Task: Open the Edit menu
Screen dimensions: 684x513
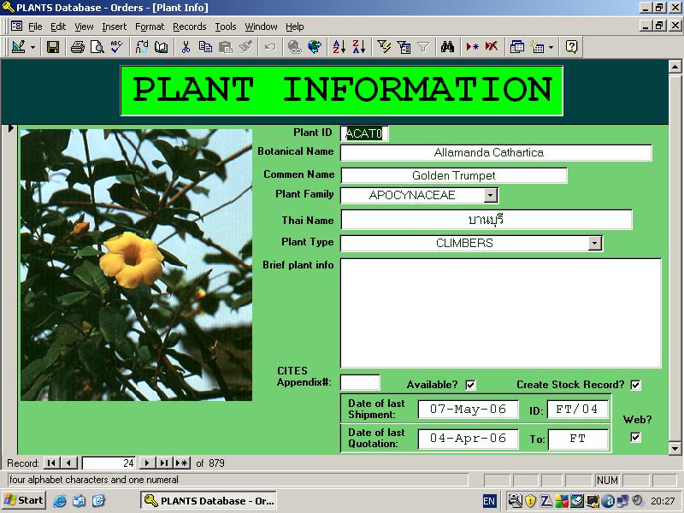Action: (x=58, y=27)
